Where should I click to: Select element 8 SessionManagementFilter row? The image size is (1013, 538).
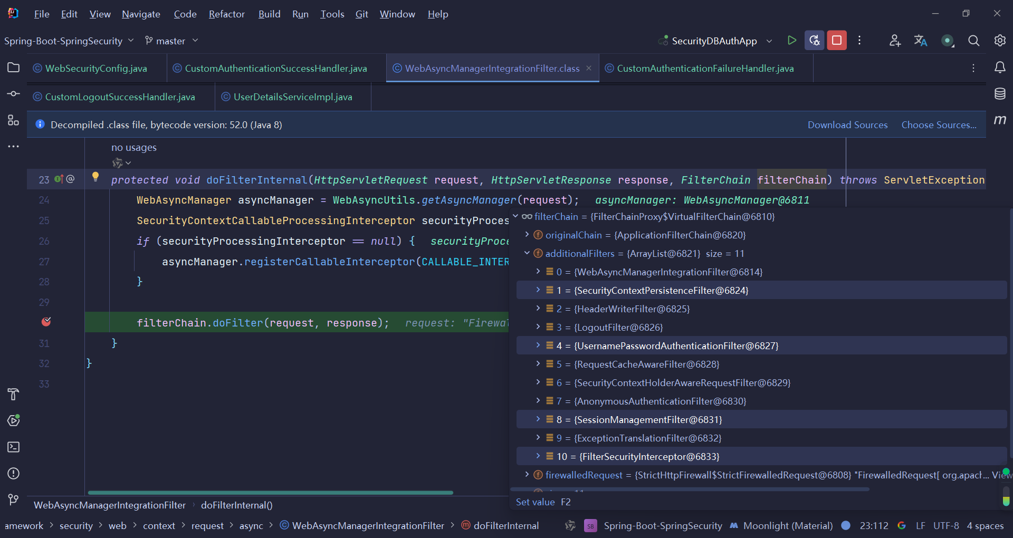coord(761,419)
